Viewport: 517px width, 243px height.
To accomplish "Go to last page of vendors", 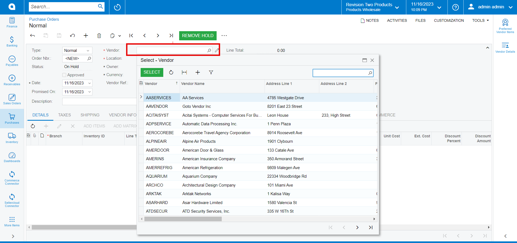I will click(371, 227).
